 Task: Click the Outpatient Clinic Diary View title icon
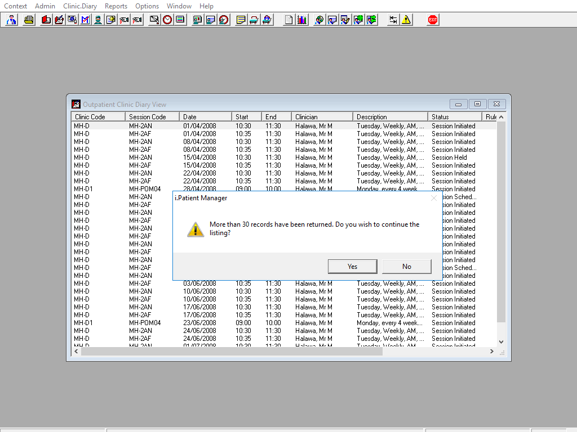[x=76, y=104]
